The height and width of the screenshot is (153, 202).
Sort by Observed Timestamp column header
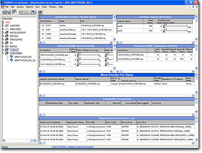coord(53,122)
